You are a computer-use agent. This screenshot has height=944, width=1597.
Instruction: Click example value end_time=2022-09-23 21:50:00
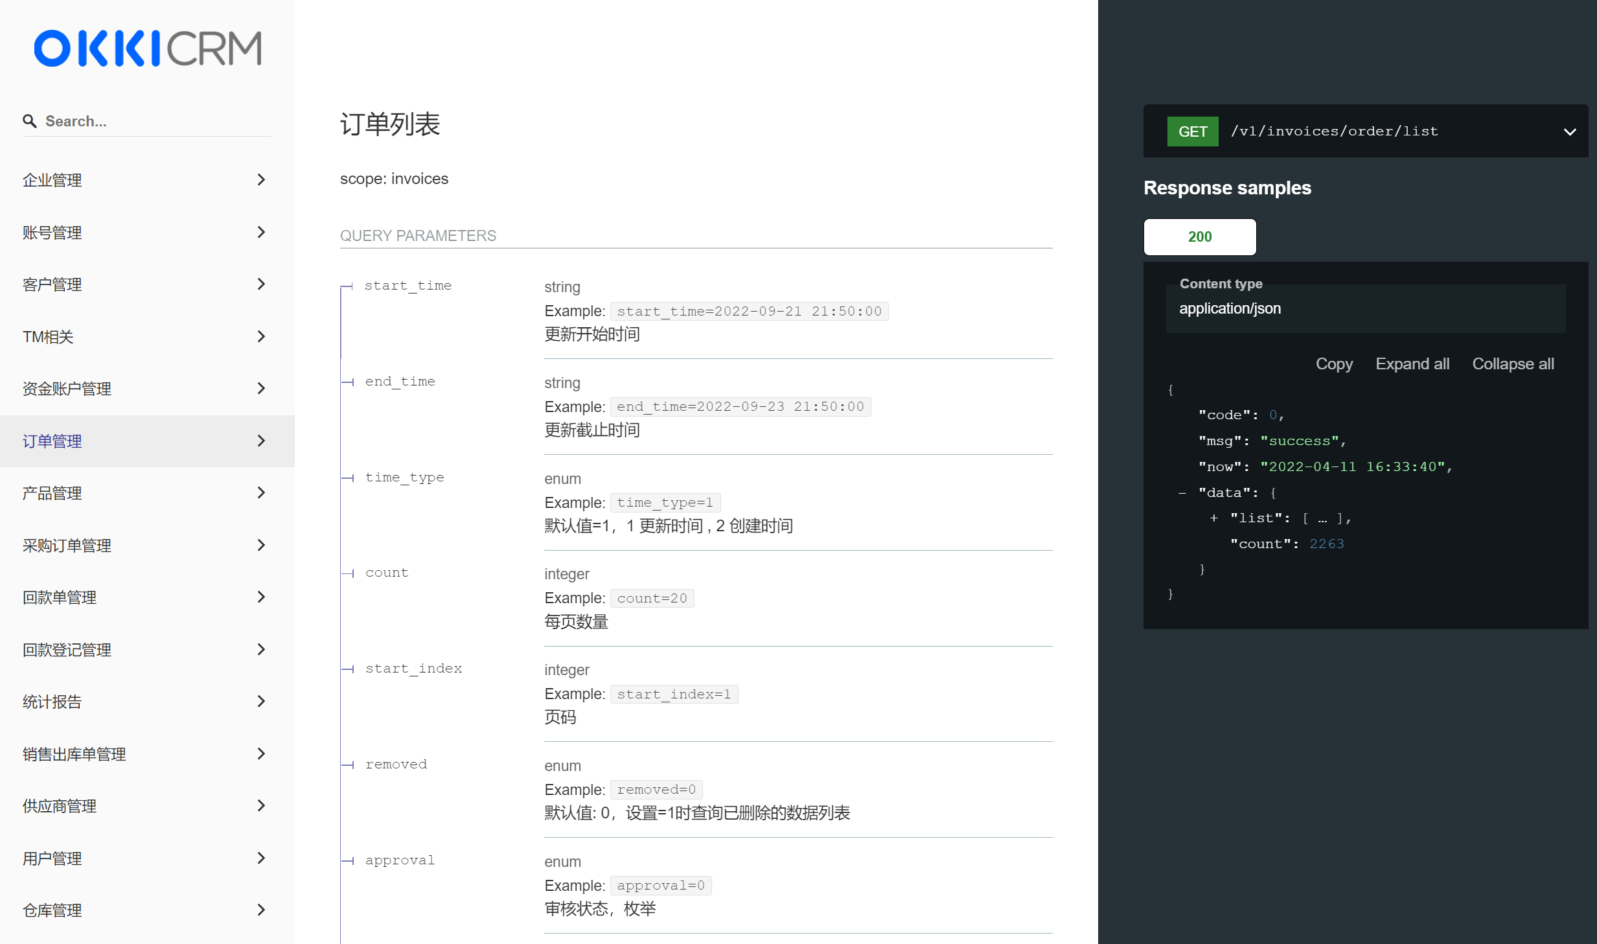740,407
